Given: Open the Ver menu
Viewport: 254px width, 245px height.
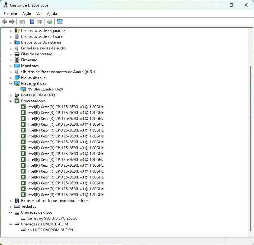Looking at the screenshot, I should pos(39,14).
